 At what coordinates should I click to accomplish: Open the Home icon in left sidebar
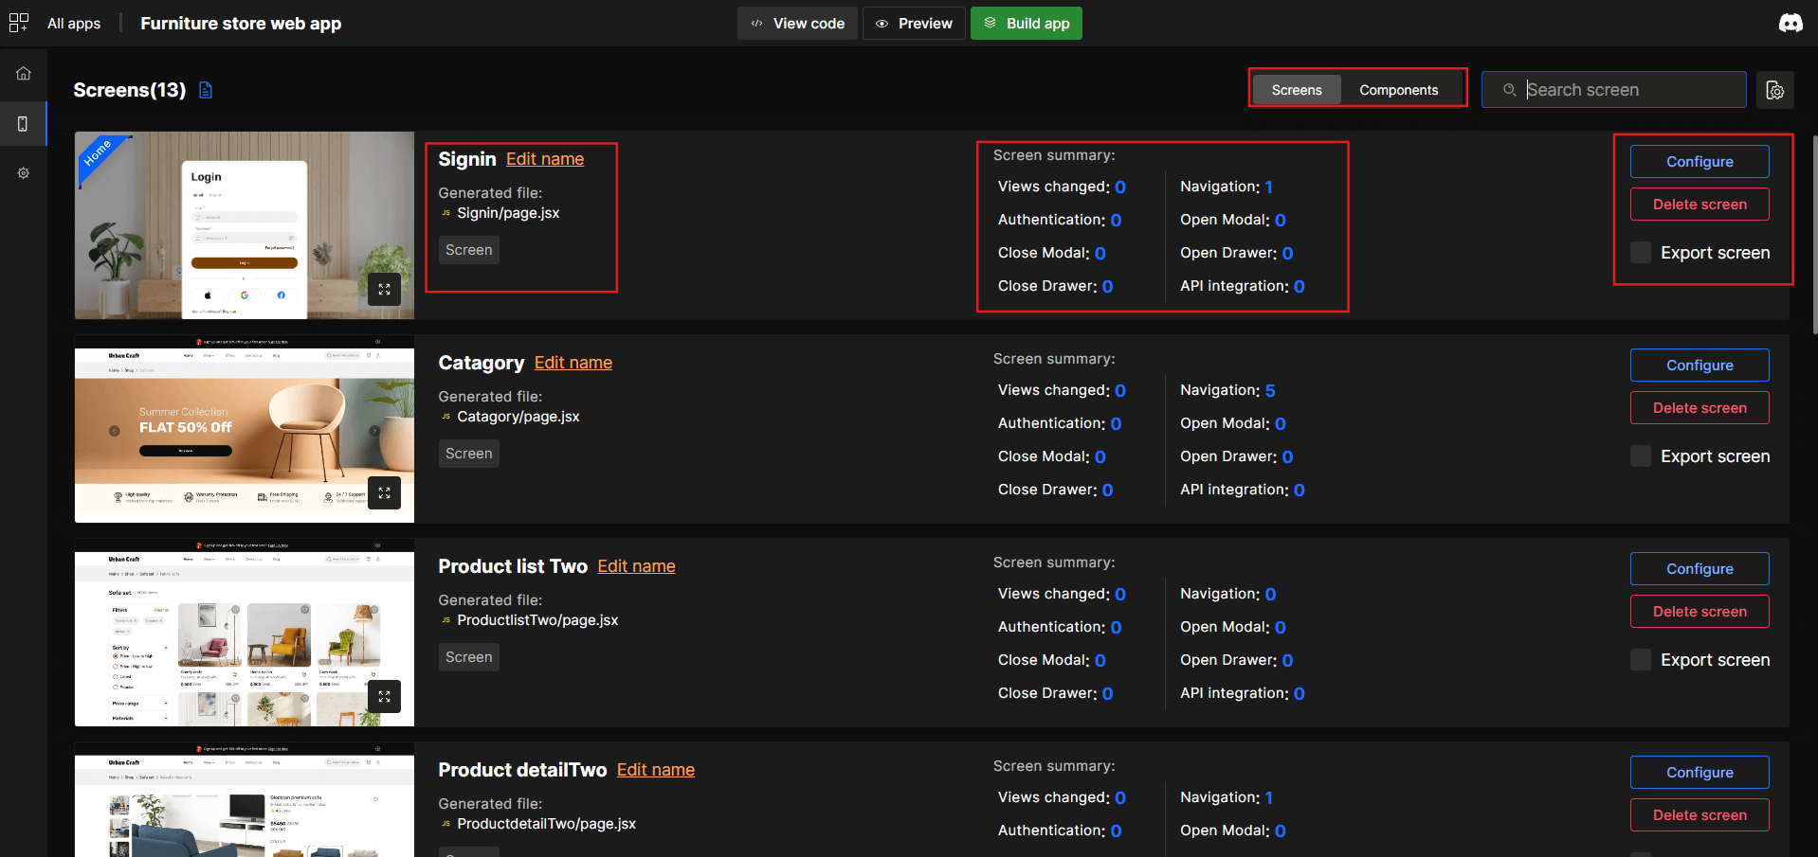click(24, 73)
